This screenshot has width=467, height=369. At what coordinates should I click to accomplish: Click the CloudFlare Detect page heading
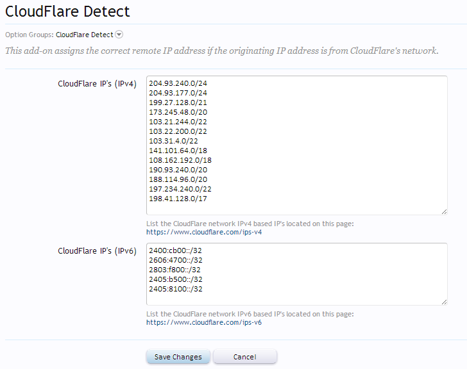[x=67, y=12]
